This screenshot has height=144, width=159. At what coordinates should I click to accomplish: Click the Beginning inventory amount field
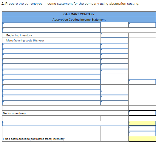tap(115, 35)
